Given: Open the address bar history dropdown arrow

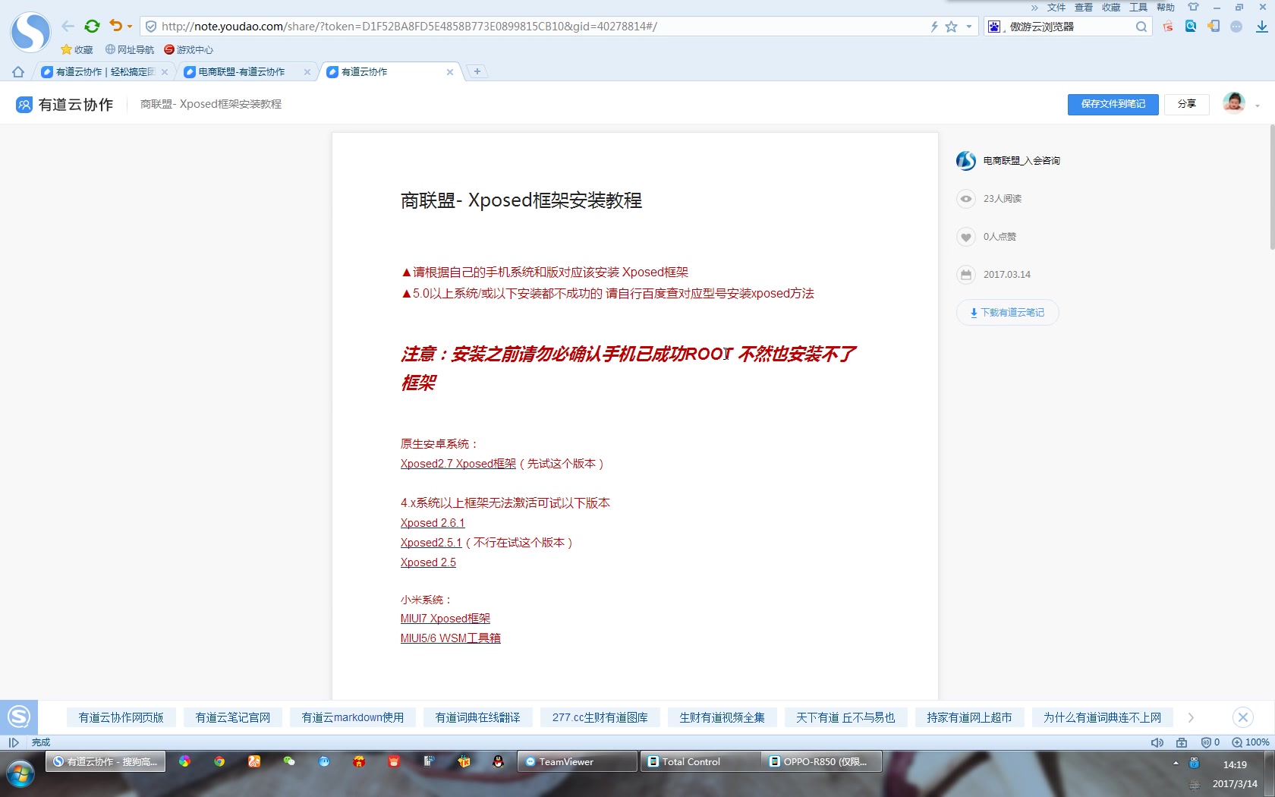Looking at the screenshot, I should (968, 27).
